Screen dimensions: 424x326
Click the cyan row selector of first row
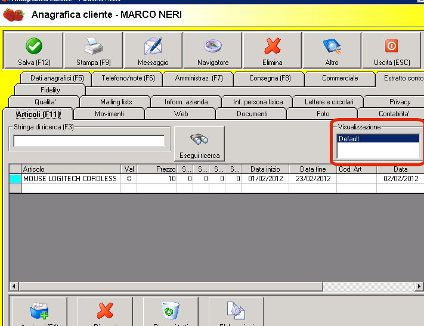point(15,179)
